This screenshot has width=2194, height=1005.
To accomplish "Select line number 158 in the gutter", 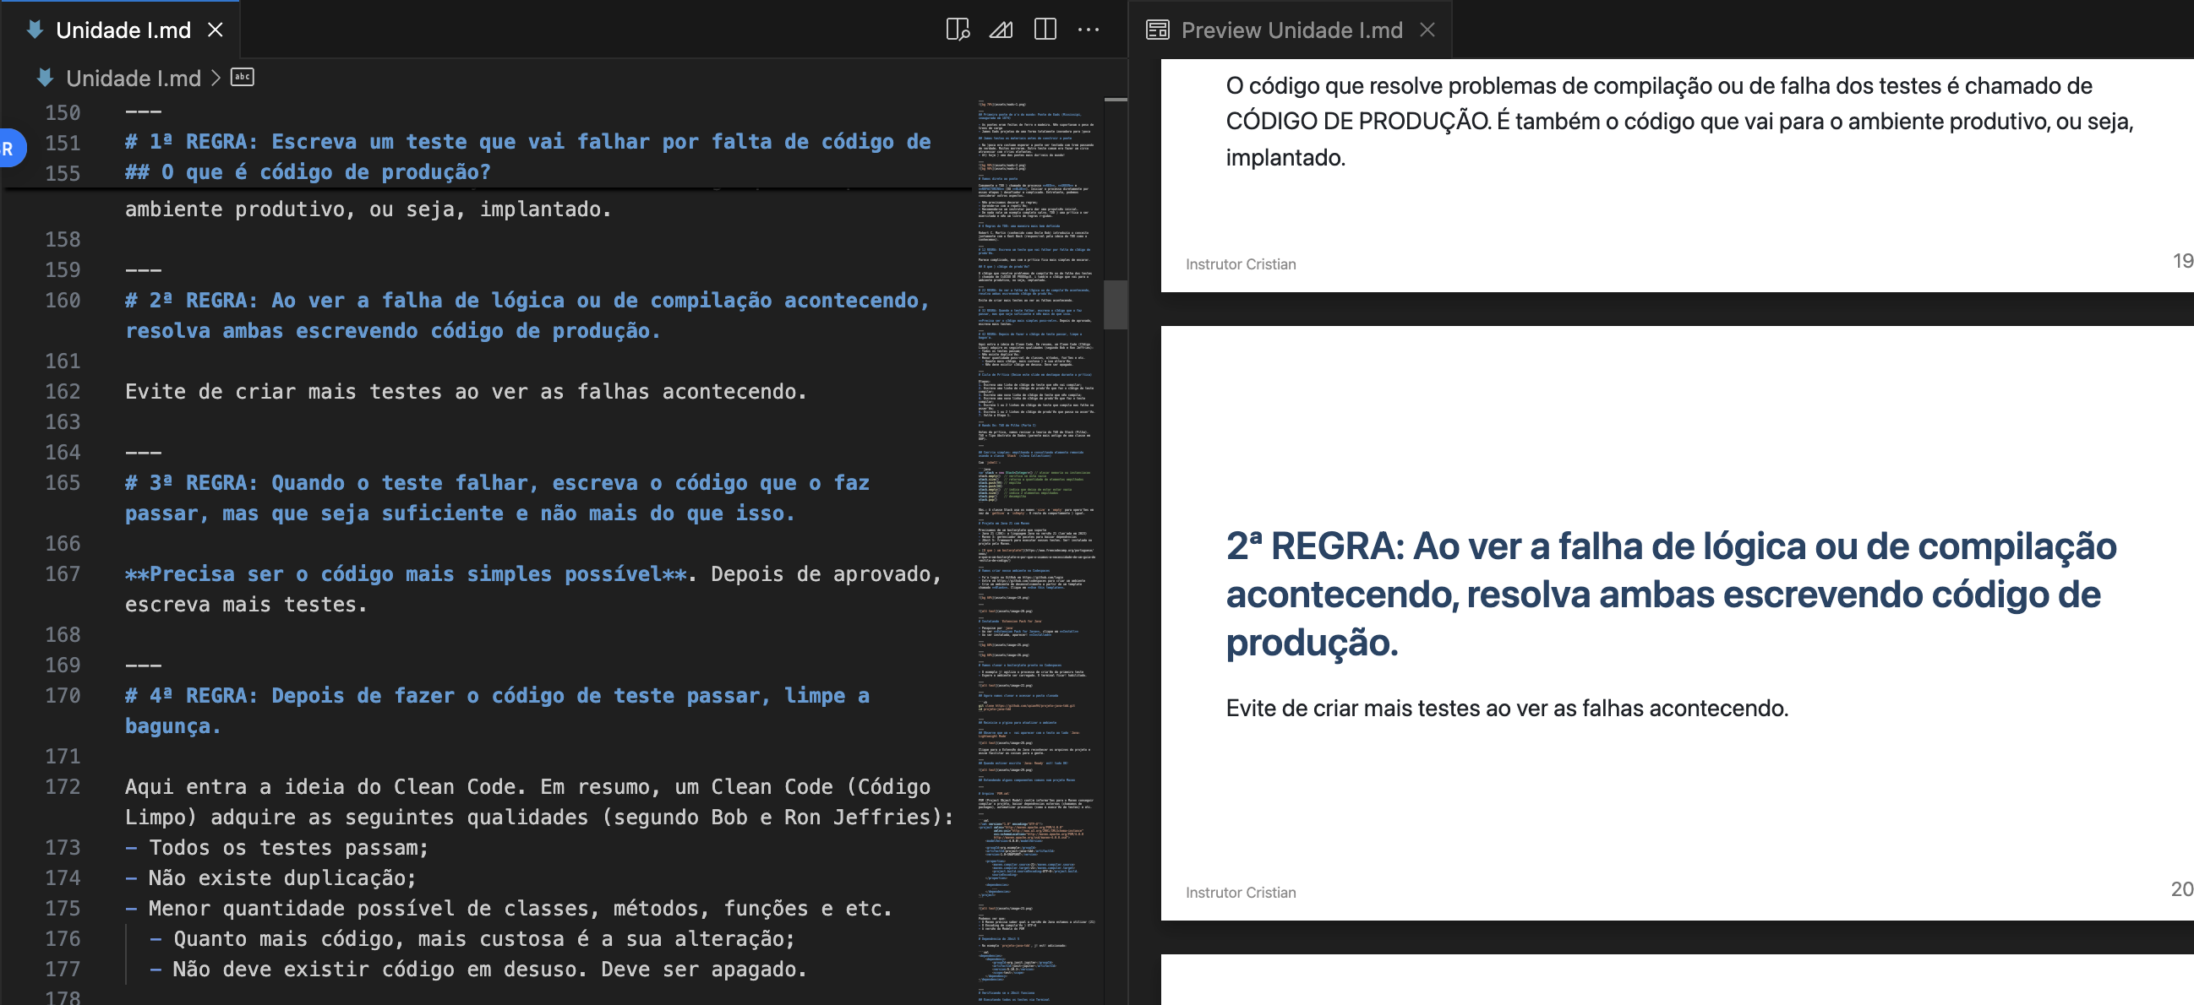I will [63, 239].
